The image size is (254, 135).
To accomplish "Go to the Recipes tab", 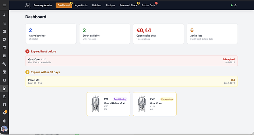I will coord(110,6).
